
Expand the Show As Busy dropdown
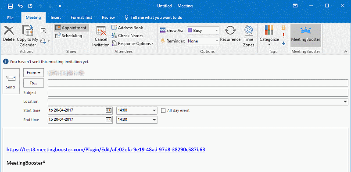point(203,30)
